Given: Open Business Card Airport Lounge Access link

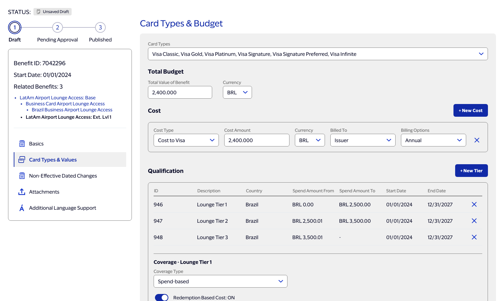Looking at the screenshot, I should click(65, 104).
